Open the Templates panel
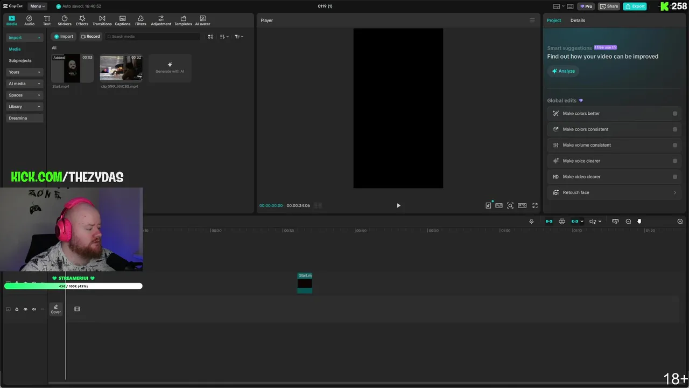This screenshot has width=689, height=388. (x=183, y=20)
